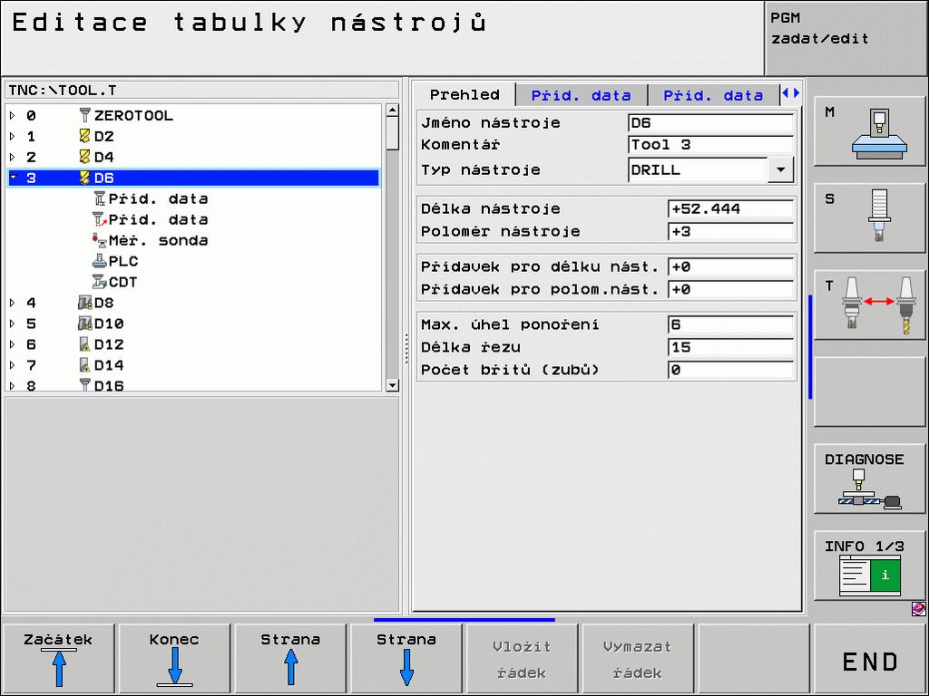Click the TNC:\TOOL.T path header
Screen dimensions: 929x696
201,90
